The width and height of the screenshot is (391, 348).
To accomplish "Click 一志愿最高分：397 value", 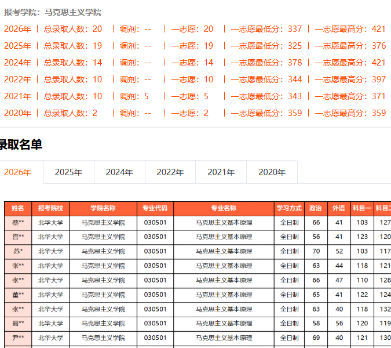I will click(x=350, y=79).
